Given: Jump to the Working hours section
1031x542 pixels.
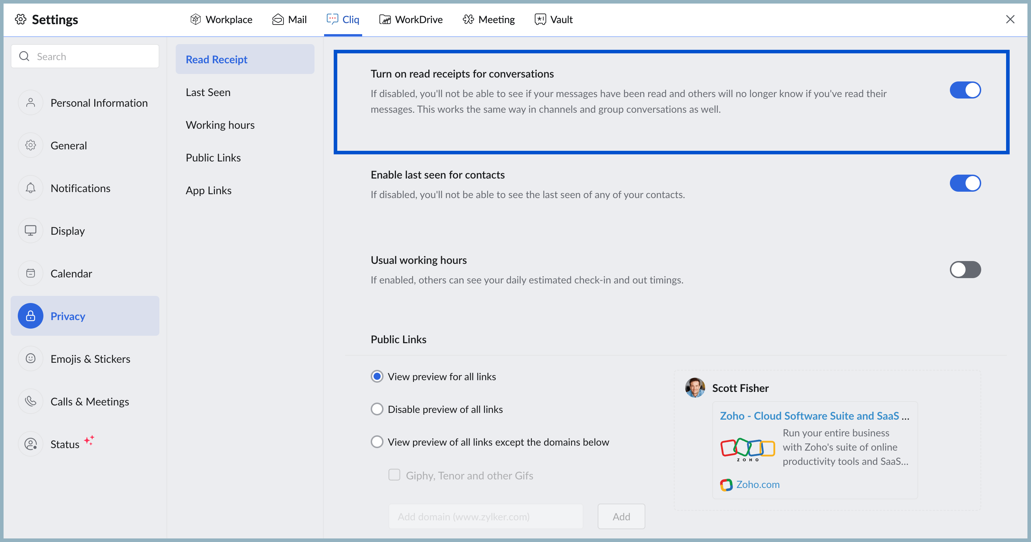Looking at the screenshot, I should pyautogui.click(x=220, y=125).
